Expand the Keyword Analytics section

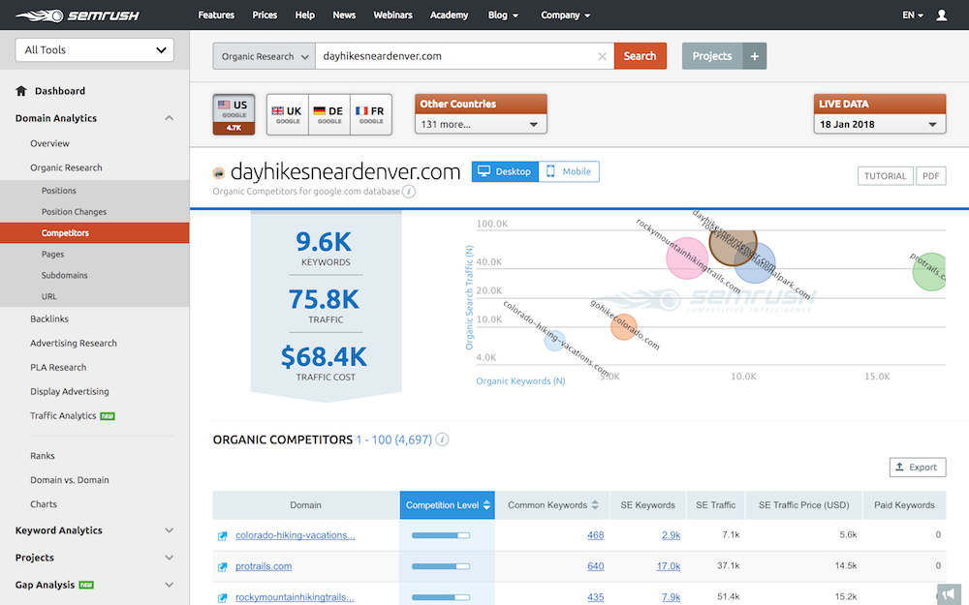169,530
